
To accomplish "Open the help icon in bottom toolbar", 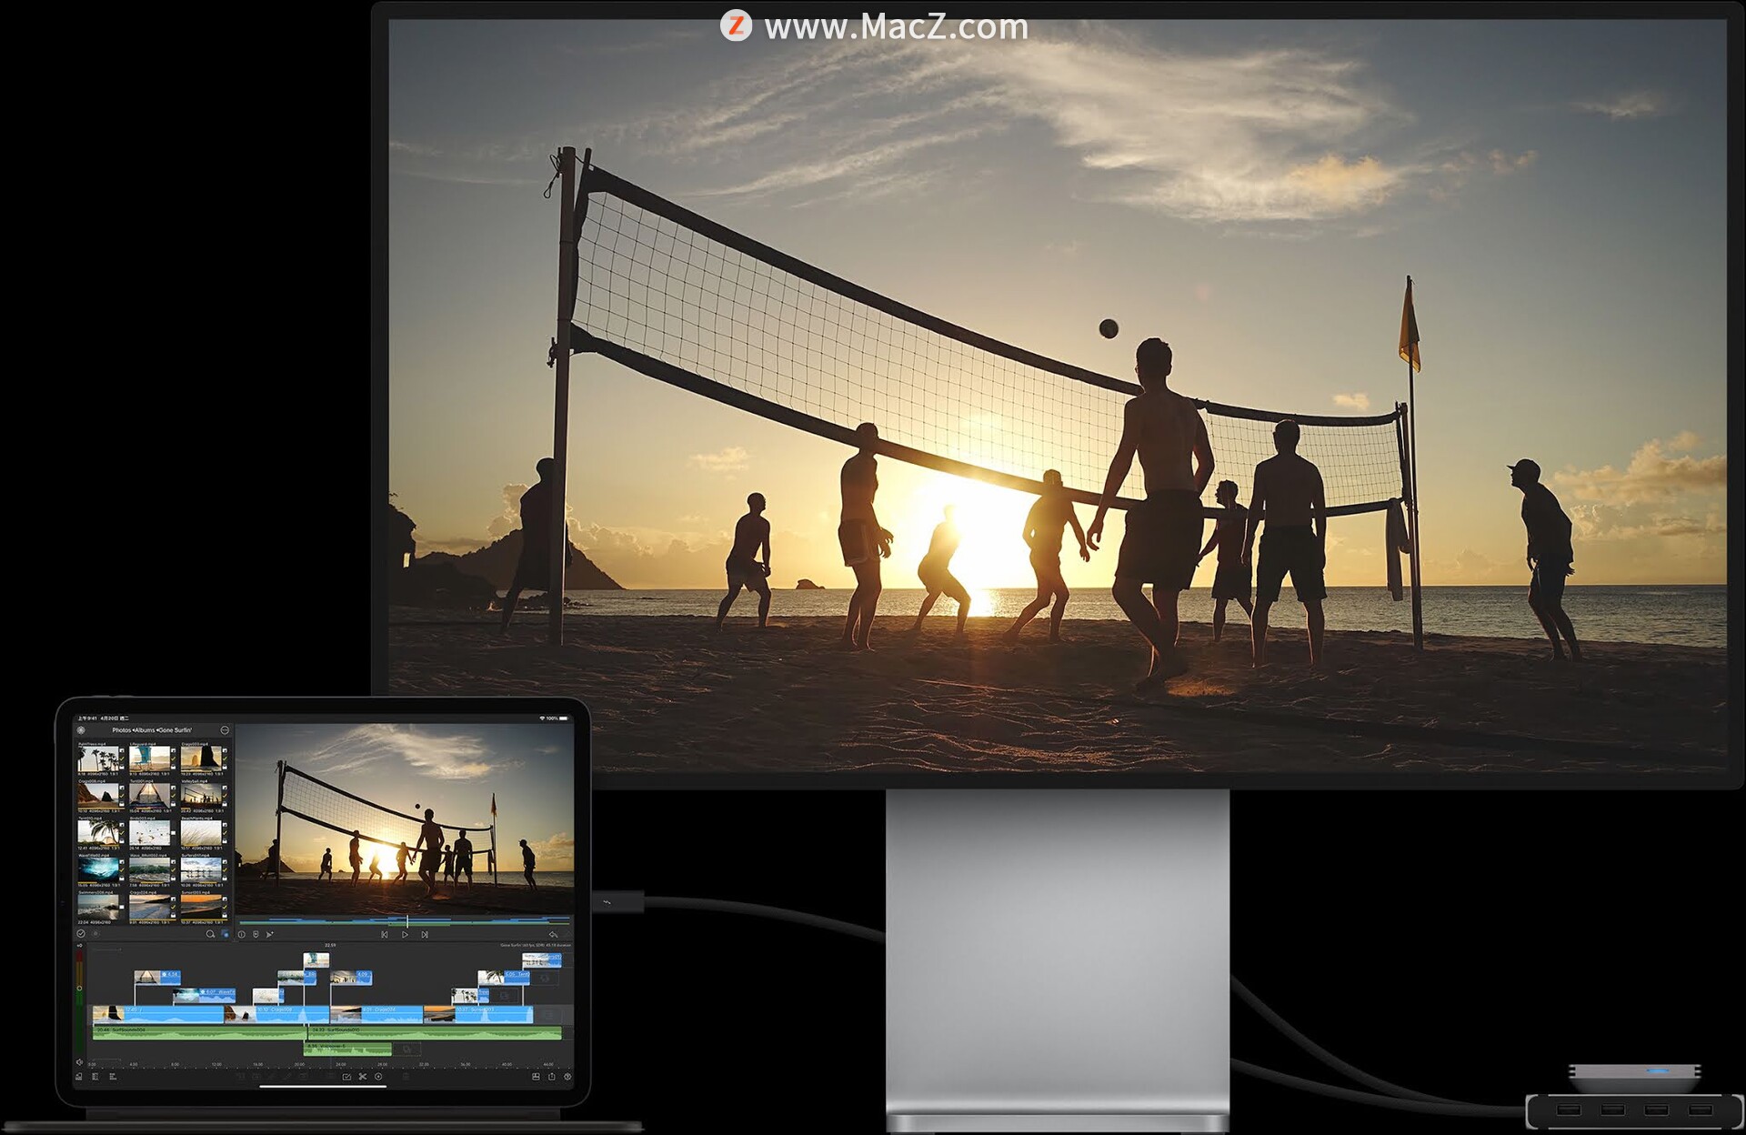I will [567, 1077].
